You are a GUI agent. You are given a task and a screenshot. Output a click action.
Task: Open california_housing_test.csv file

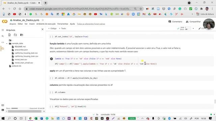click(26, 53)
